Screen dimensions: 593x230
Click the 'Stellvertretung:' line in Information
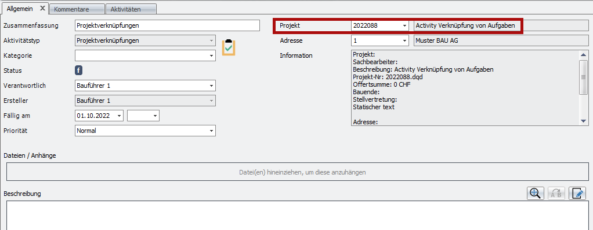pyautogui.click(x=374, y=99)
